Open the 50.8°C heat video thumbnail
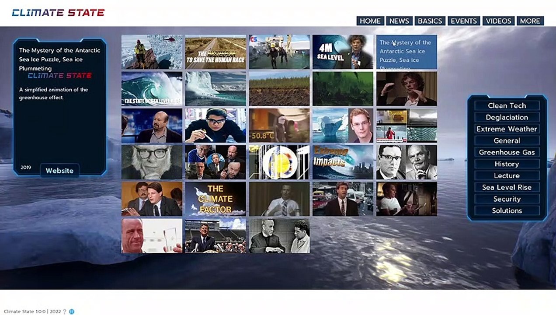Image resolution: width=556 pixels, height=315 pixels. [x=279, y=126]
